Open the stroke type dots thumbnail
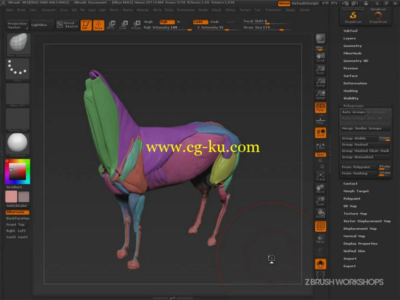This screenshot has width=400, height=300. tap(17, 69)
